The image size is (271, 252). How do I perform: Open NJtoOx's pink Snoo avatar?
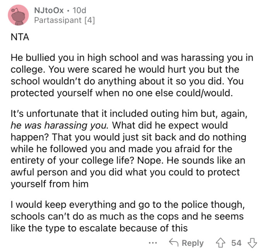18,15
